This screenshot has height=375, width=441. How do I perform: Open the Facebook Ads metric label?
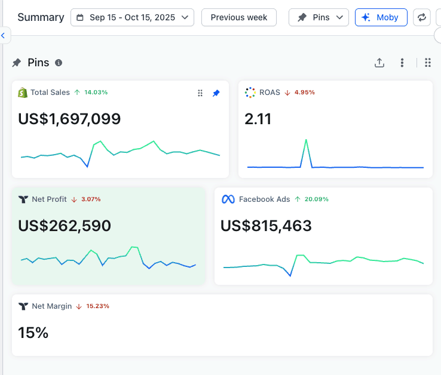click(x=264, y=199)
